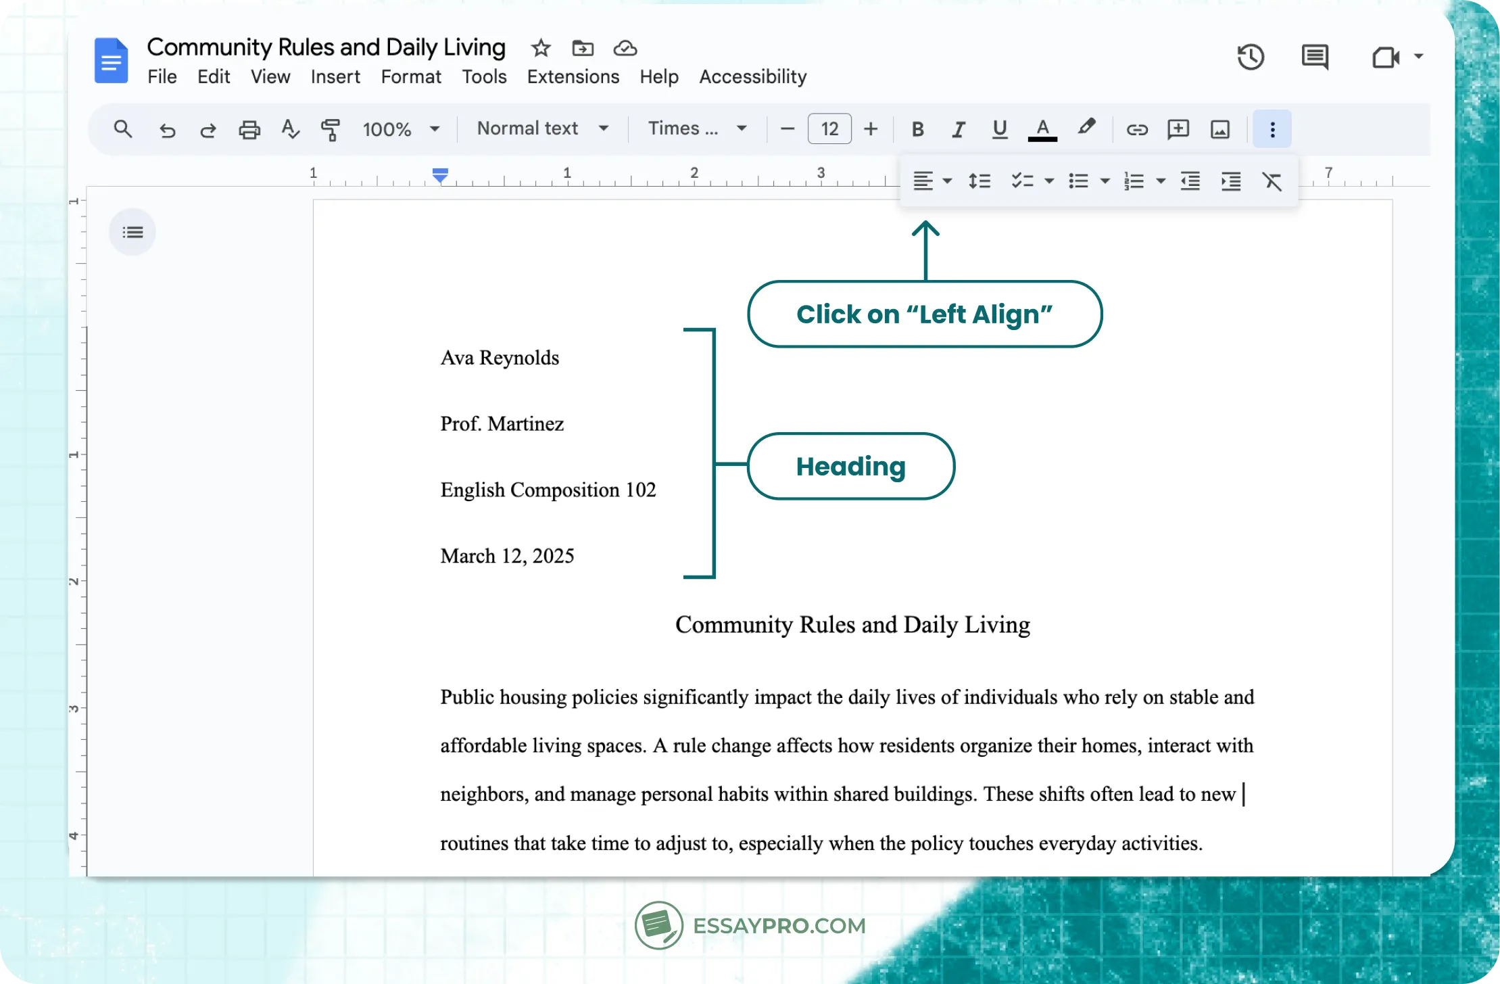The width and height of the screenshot is (1500, 984).
Task: Select the Print icon
Action: click(249, 129)
